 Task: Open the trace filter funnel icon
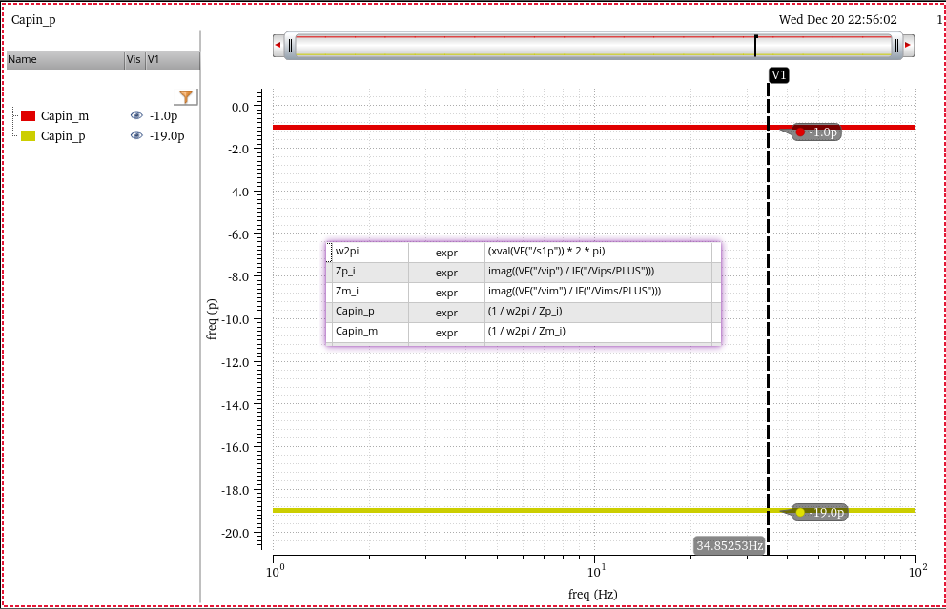(186, 97)
